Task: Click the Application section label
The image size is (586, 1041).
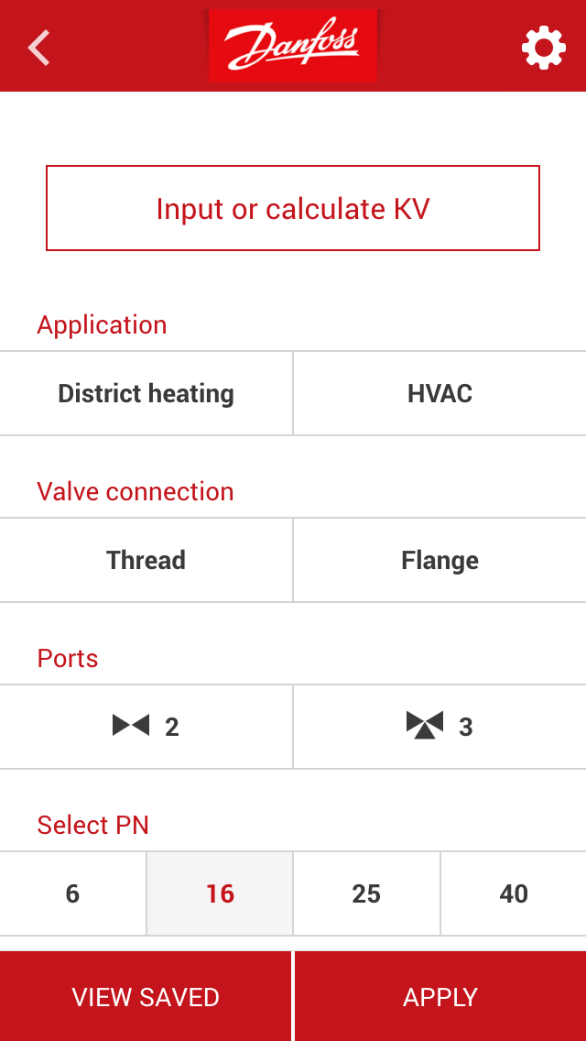Action: pyautogui.click(x=102, y=325)
